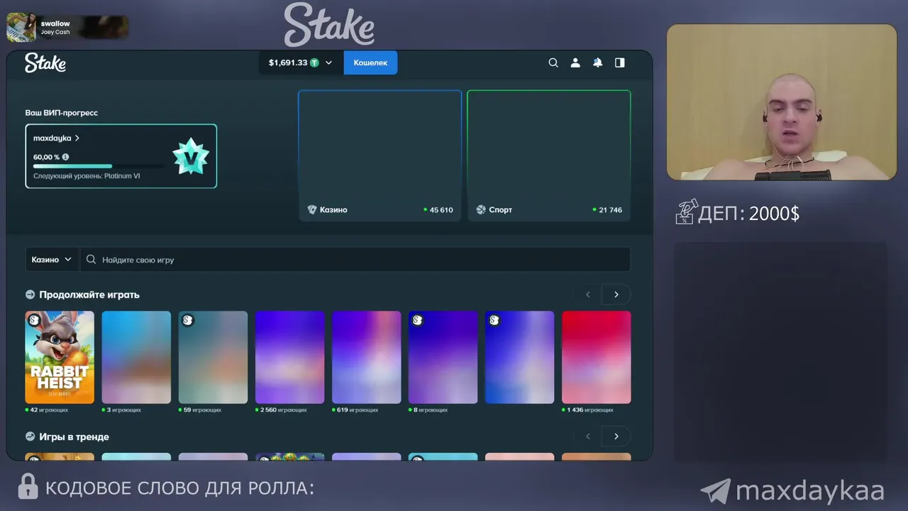Screen dimensions: 908x511
Task: Toggle the sidebar panel icon
Action: [620, 62]
